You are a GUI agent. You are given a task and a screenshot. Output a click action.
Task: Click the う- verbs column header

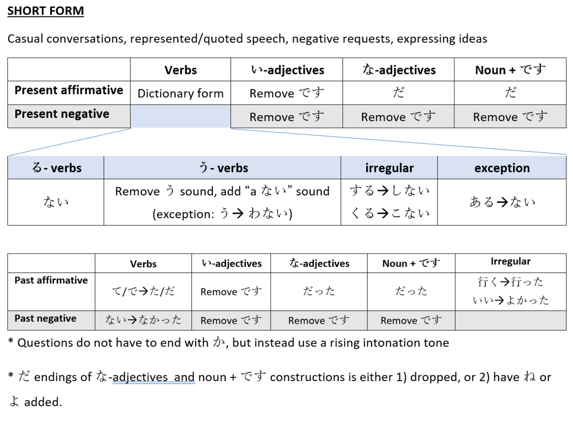tap(222, 168)
